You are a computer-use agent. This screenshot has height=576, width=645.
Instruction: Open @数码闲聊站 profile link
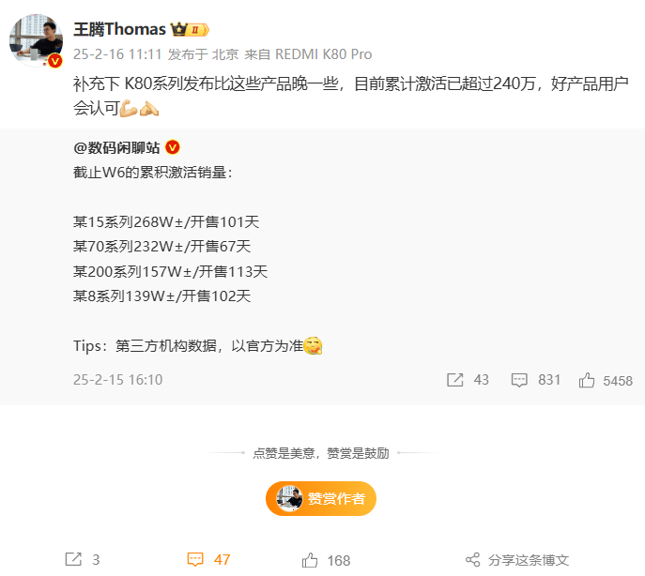116,147
